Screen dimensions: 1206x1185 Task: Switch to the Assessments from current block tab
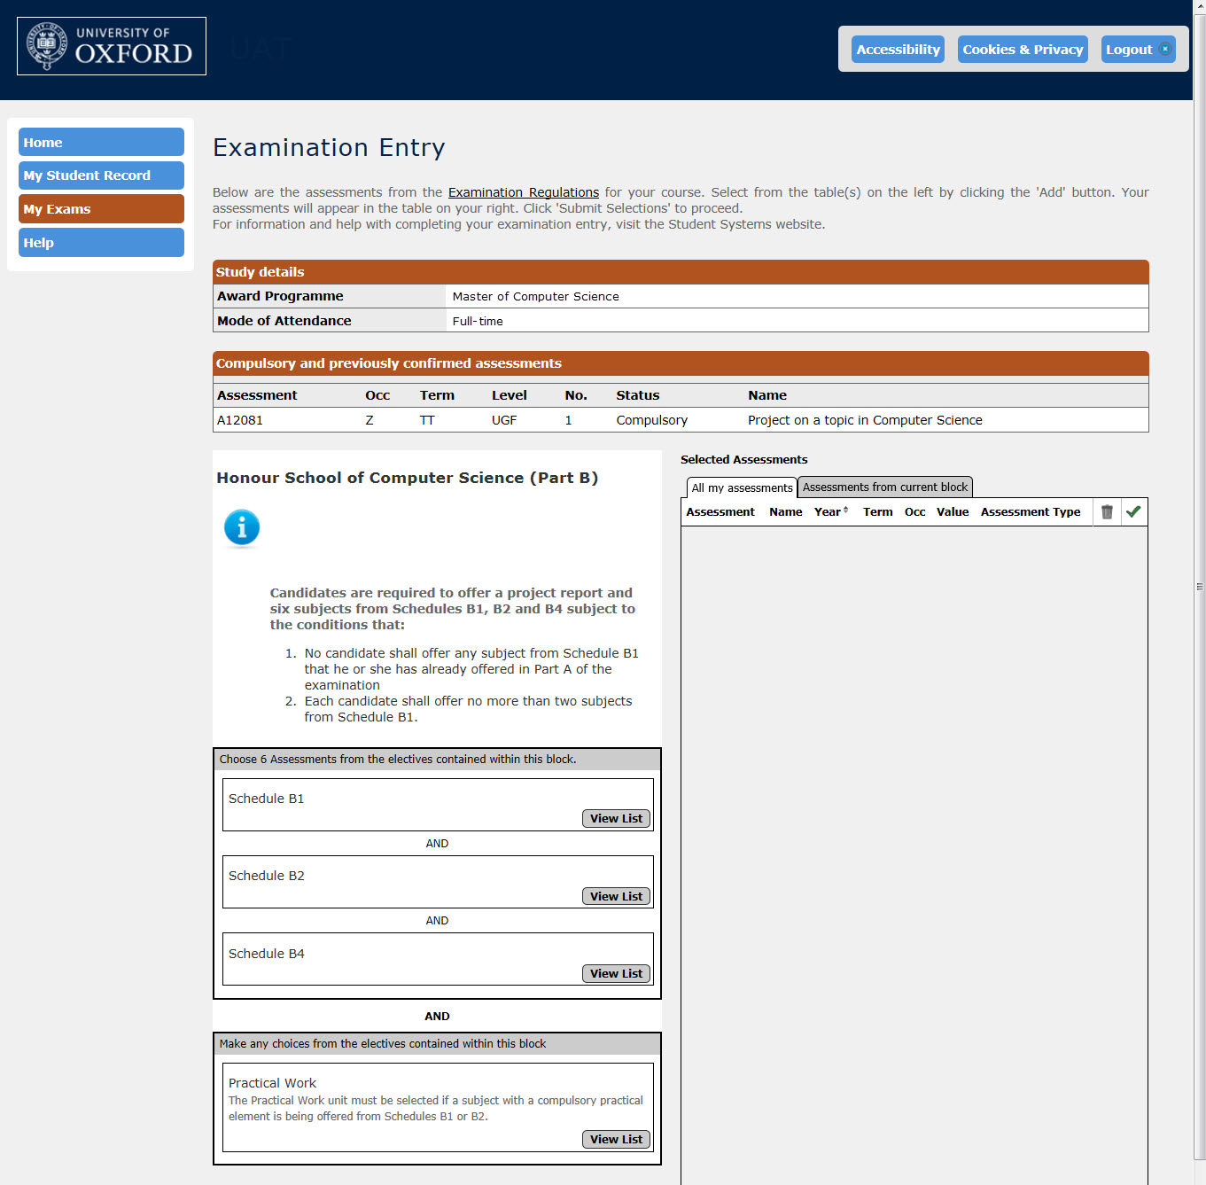(884, 487)
